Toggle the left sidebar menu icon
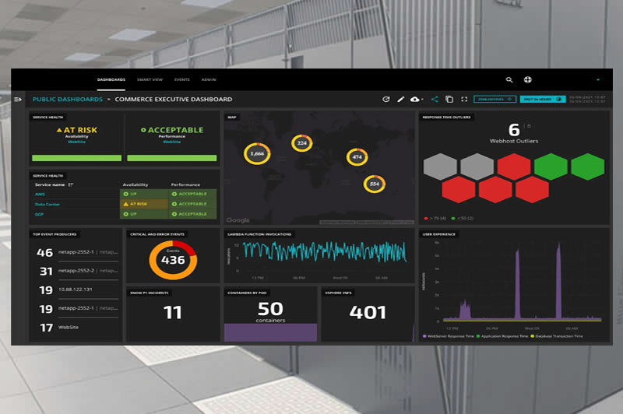623x414 pixels. [18, 100]
